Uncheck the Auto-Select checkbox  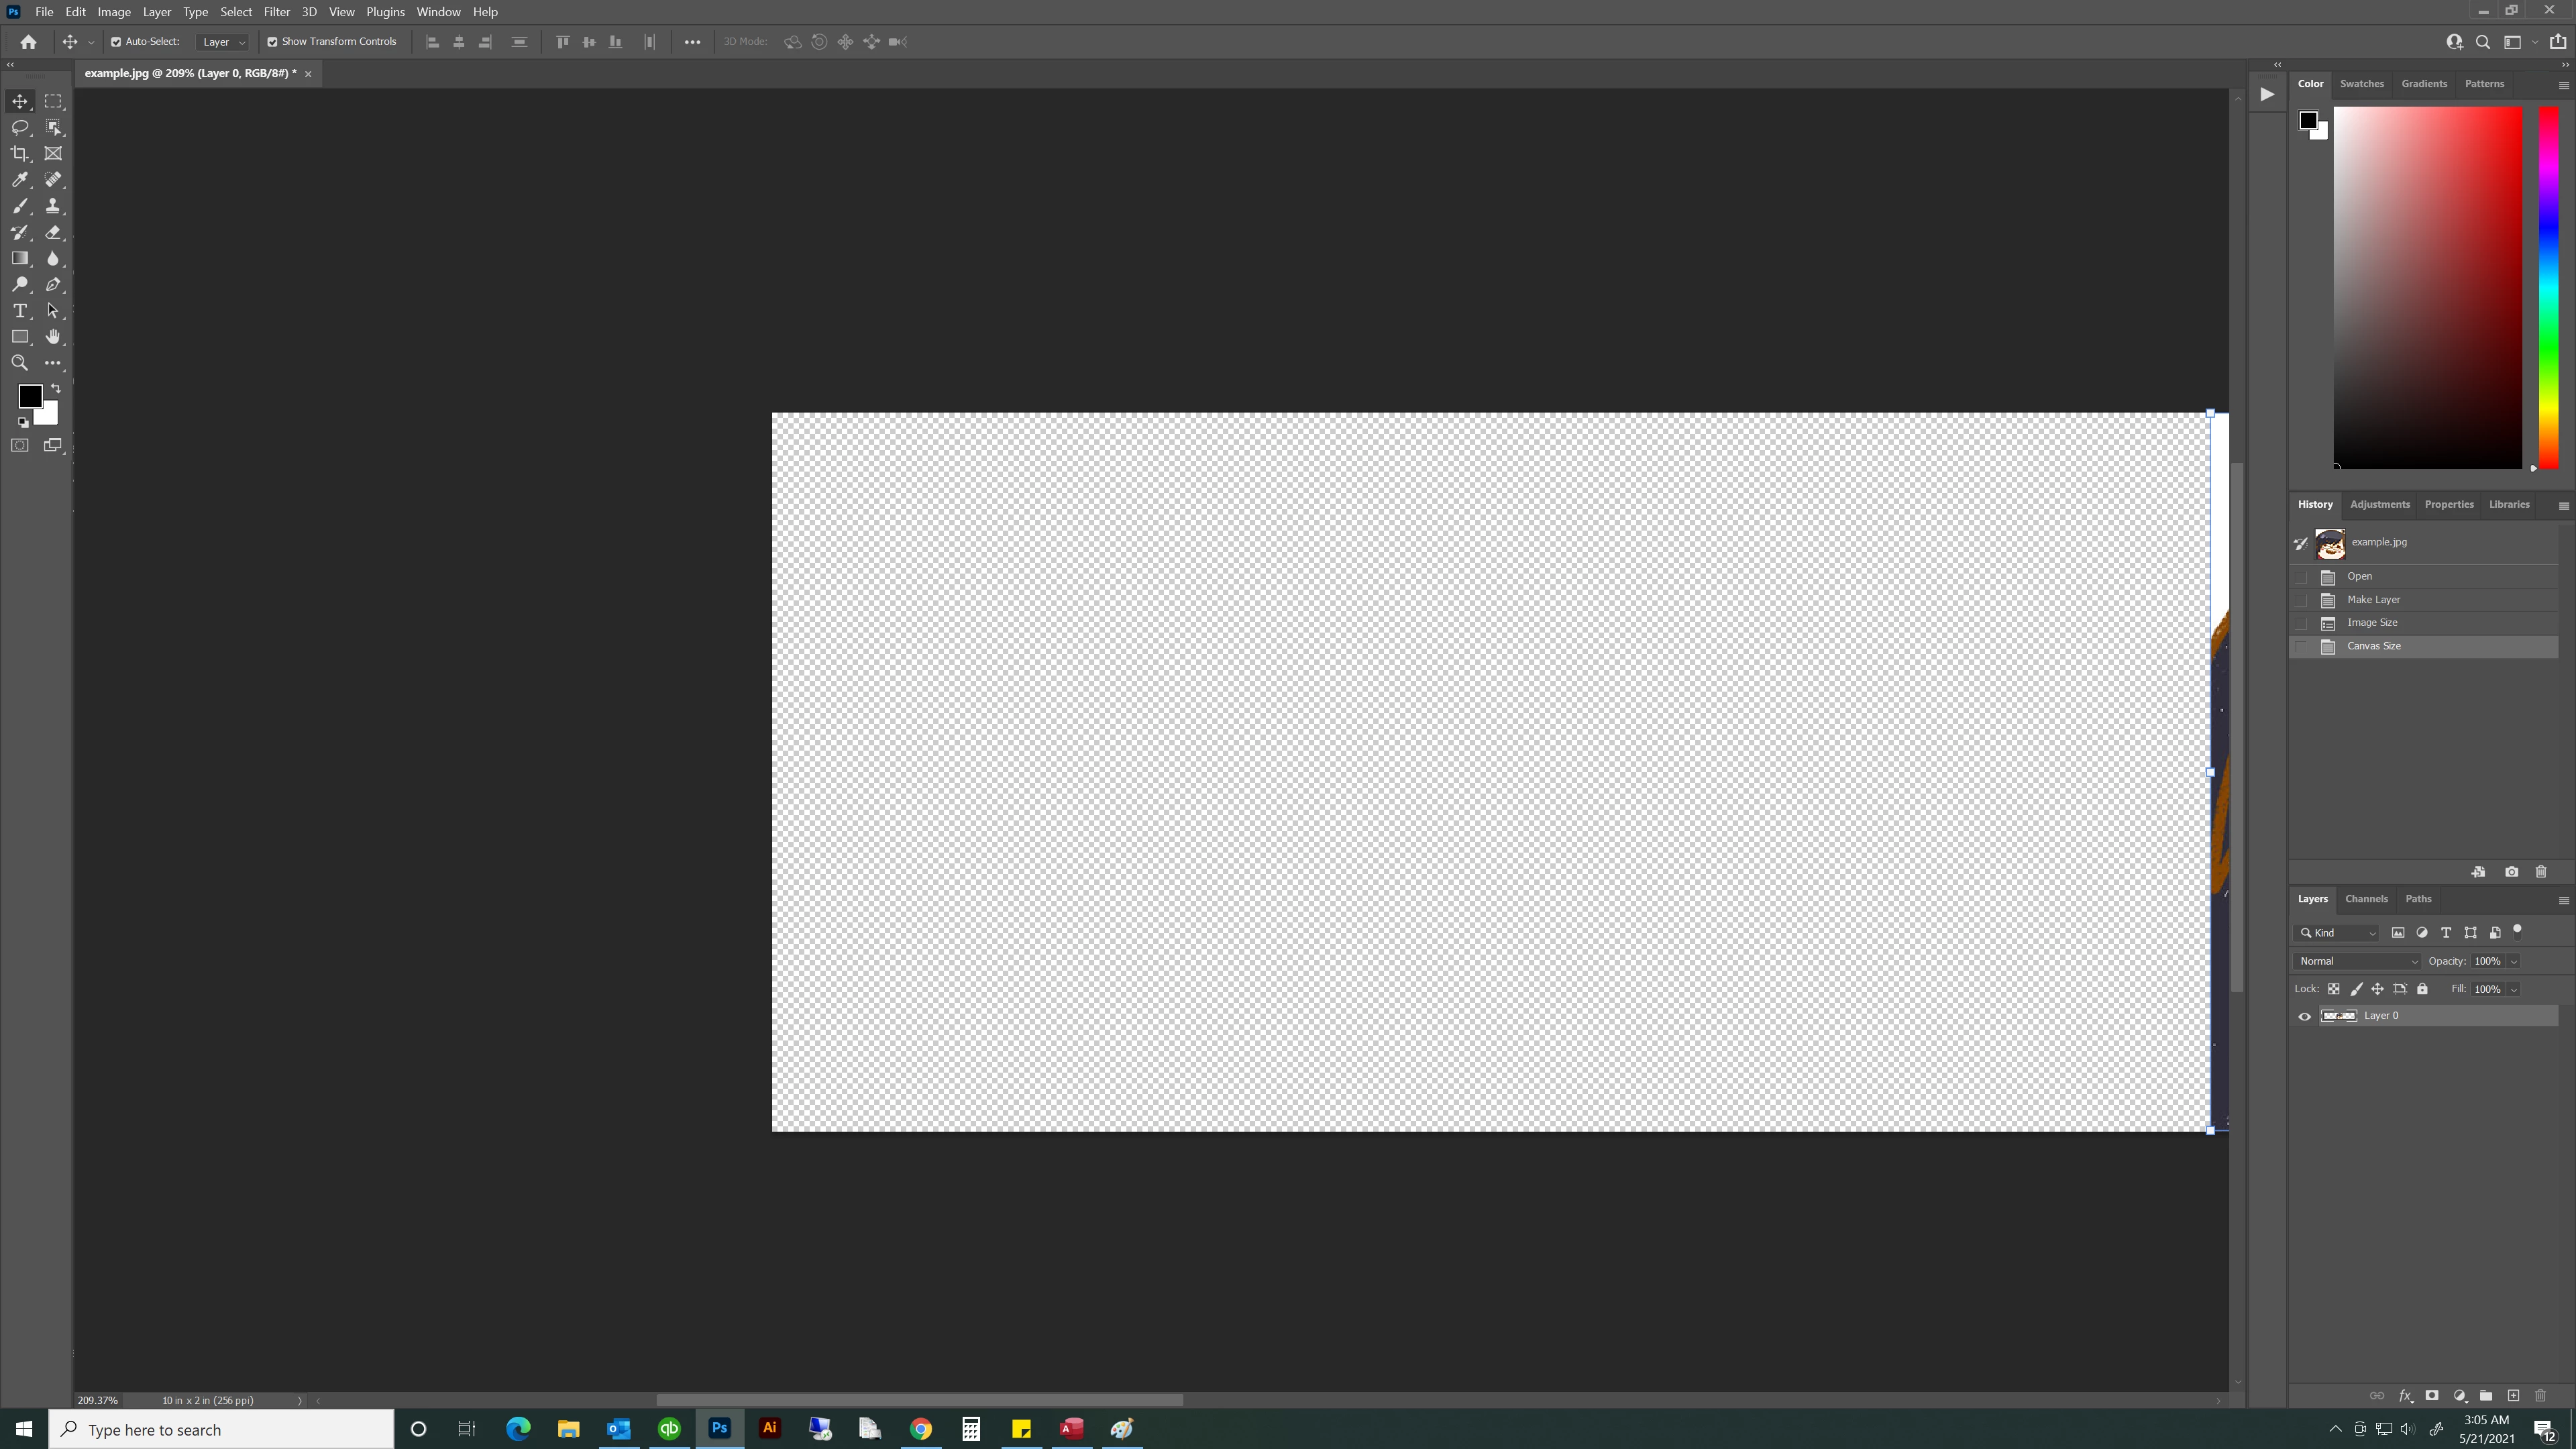click(116, 42)
